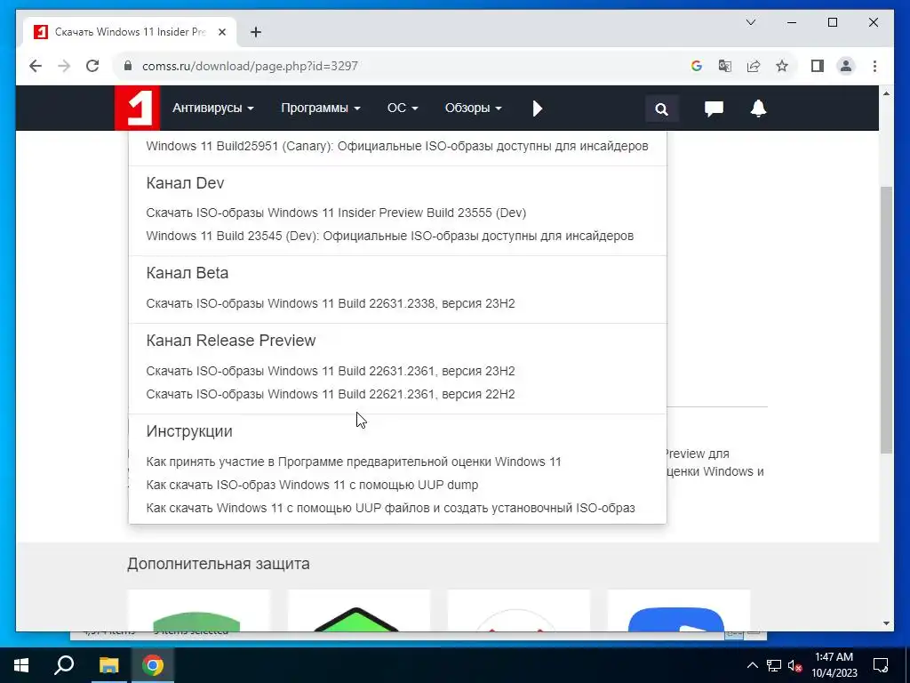Screen dimensions: 910x683
Task: Open Windows 11 Build25951 (Canary) ISO link
Action: click(x=397, y=146)
